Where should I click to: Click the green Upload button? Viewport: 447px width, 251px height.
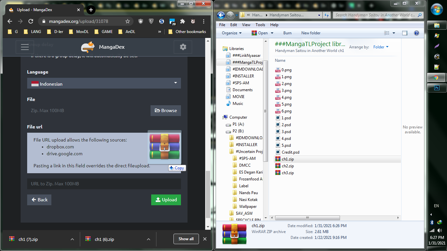coord(166,200)
